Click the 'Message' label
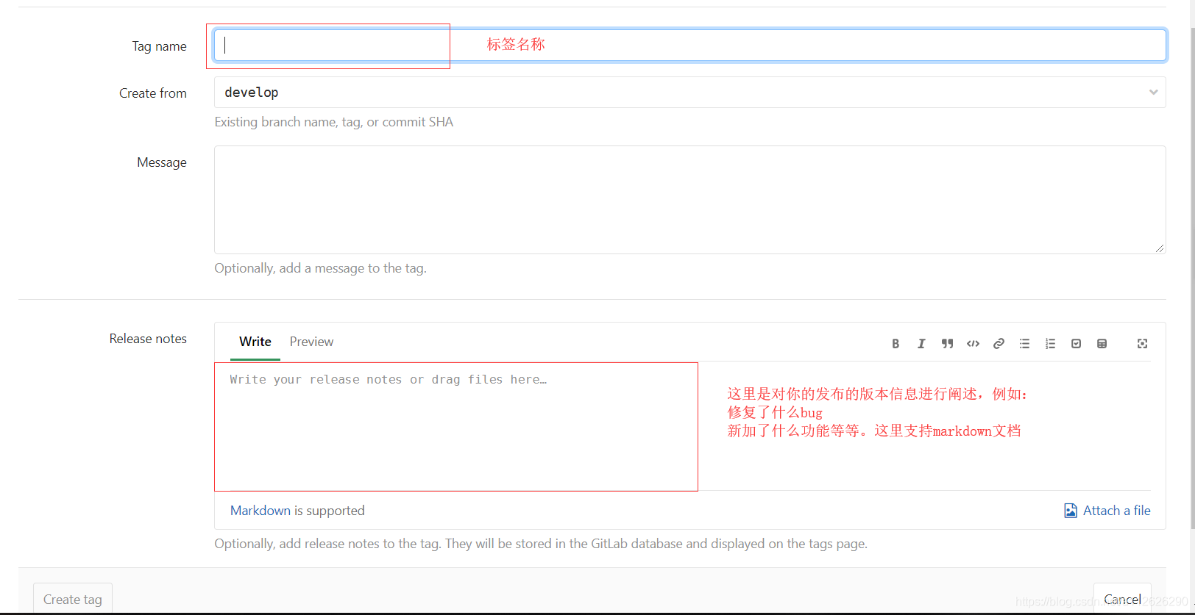Screen dimensions: 1195x615 pyautogui.click(x=162, y=162)
